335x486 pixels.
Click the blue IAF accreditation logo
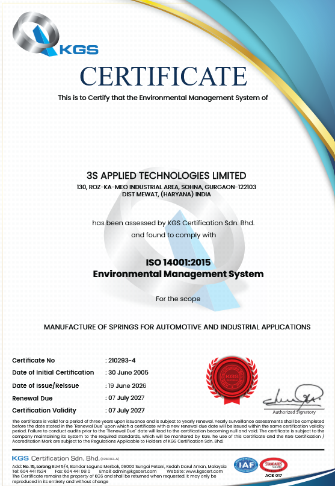(x=246, y=465)
